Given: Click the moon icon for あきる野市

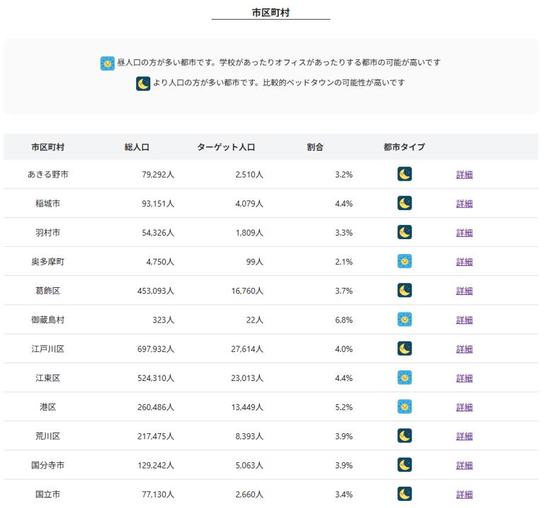Looking at the screenshot, I should point(405,174).
